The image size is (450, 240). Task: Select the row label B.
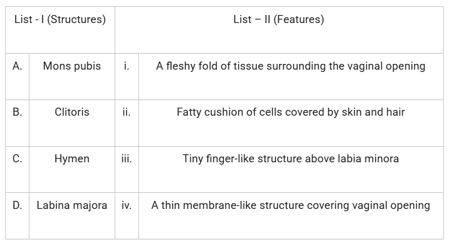17,112
